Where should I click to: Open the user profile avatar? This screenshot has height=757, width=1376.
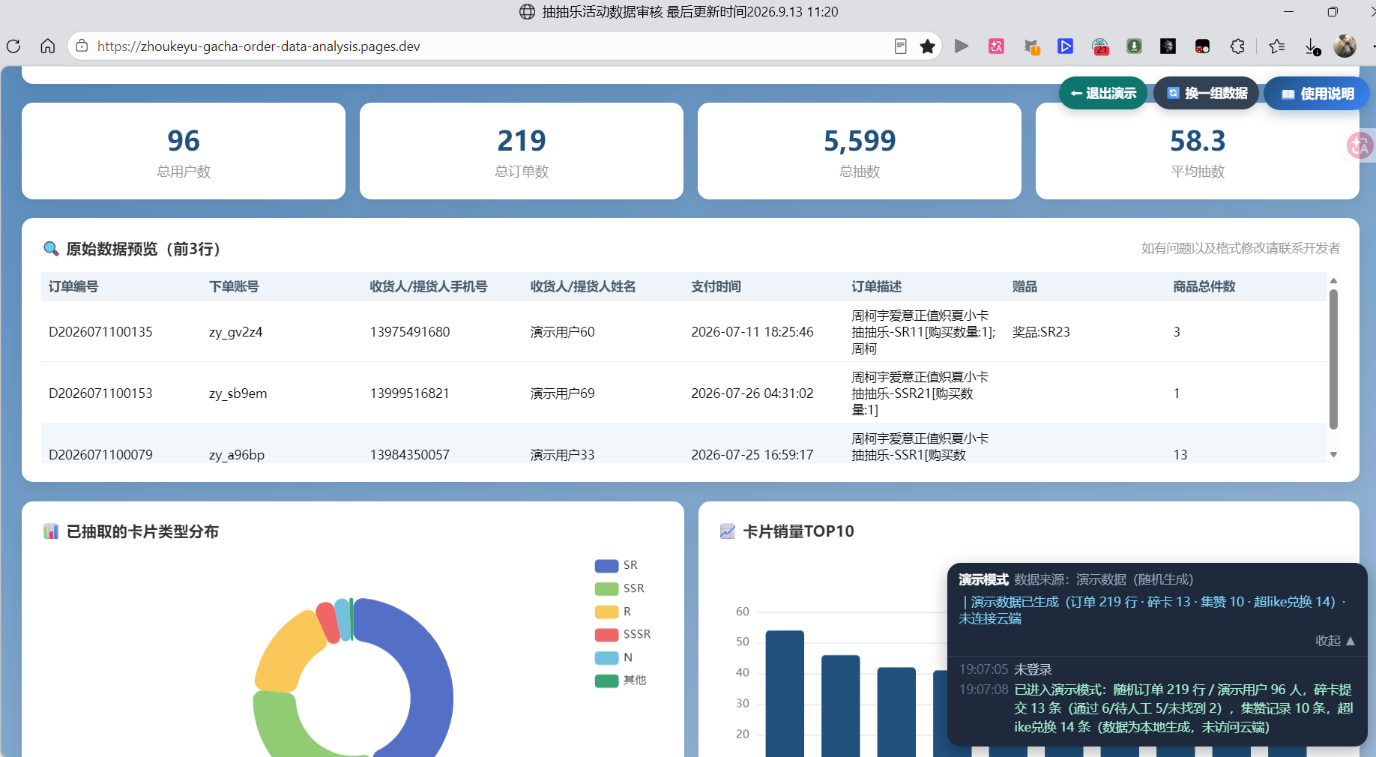tap(1345, 46)
